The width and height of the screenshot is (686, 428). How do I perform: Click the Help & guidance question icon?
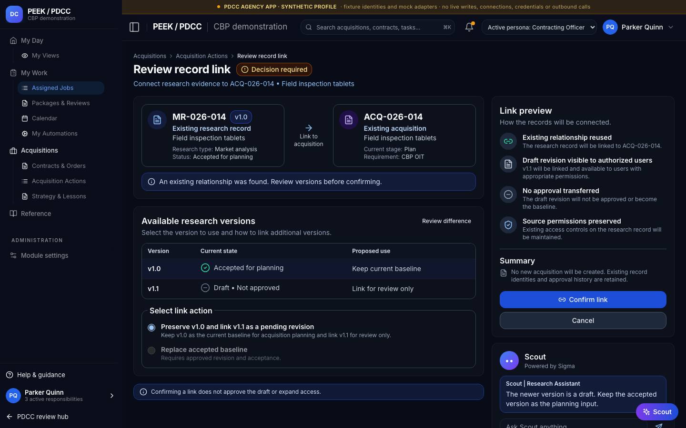pos(10,375)
